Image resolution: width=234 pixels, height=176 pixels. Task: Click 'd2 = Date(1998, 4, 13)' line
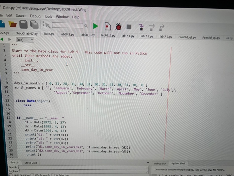pos(45,126)
